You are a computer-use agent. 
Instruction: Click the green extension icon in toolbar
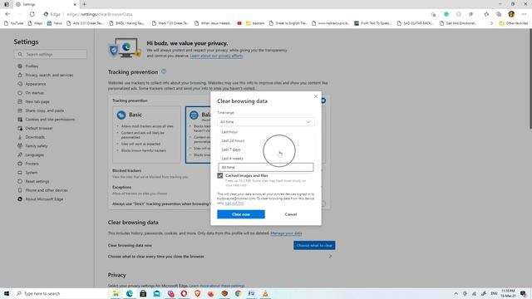(x=446, y=14)
